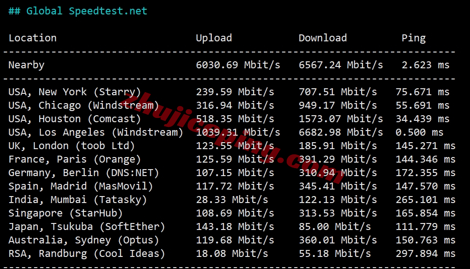Select the UK, London (toob Ltd) entry
The height and width of the screenshot is (269, 470).
72,146
